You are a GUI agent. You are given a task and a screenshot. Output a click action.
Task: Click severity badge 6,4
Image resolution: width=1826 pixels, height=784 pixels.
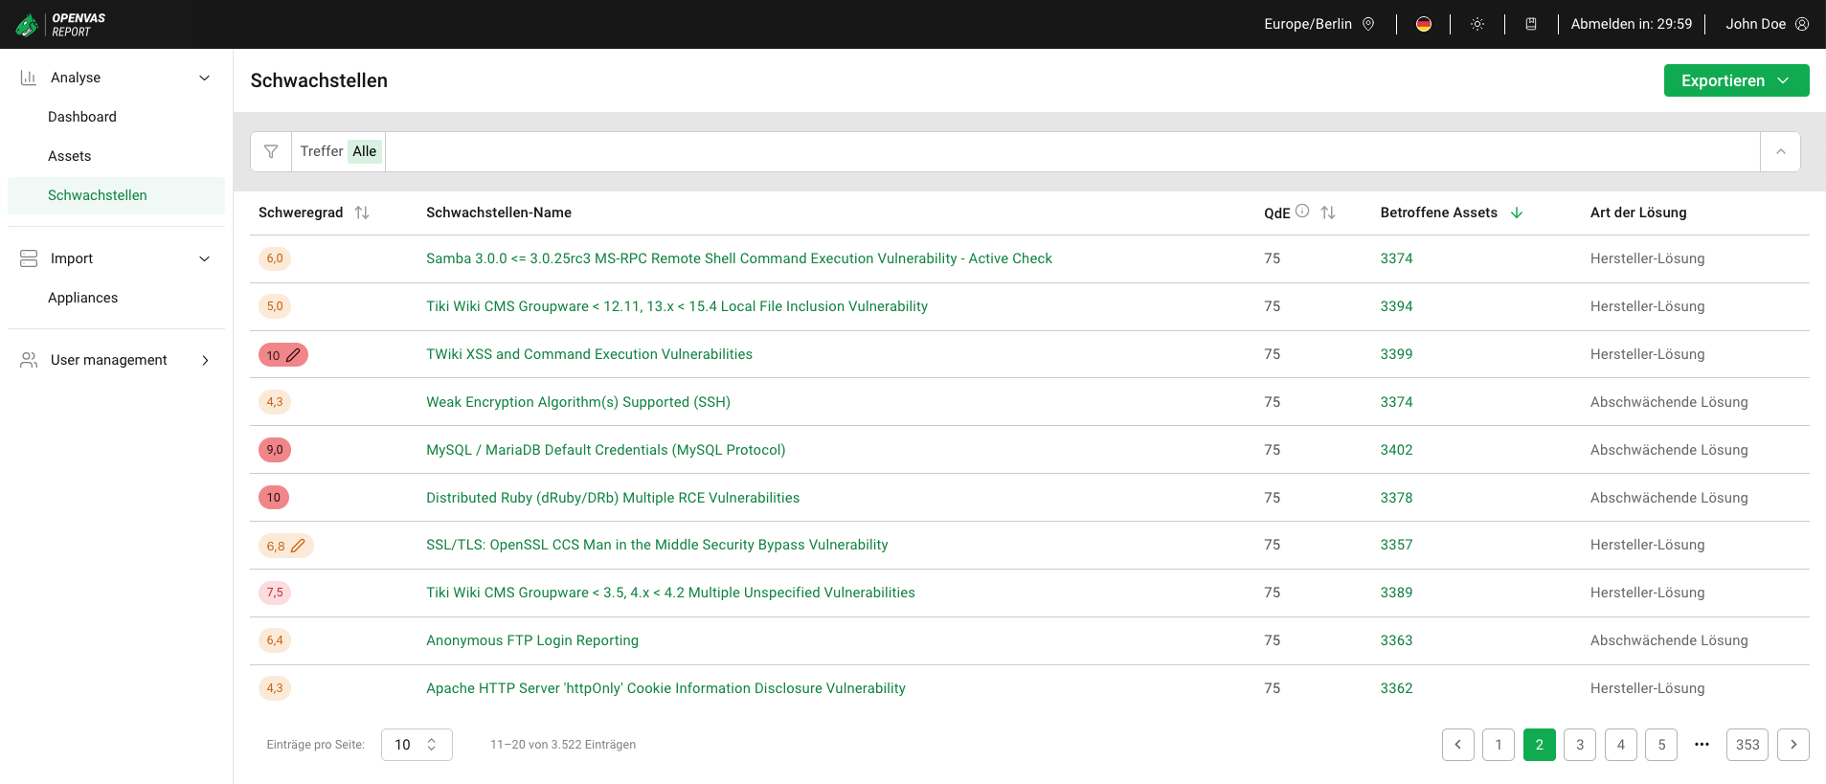[x=275, y=640]
